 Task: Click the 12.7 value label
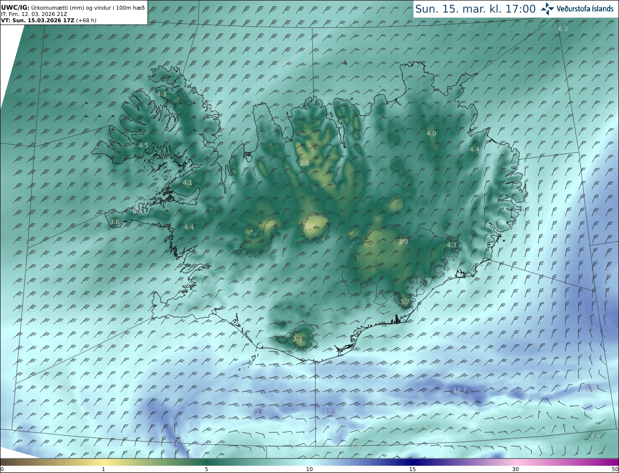click(460, 390)
